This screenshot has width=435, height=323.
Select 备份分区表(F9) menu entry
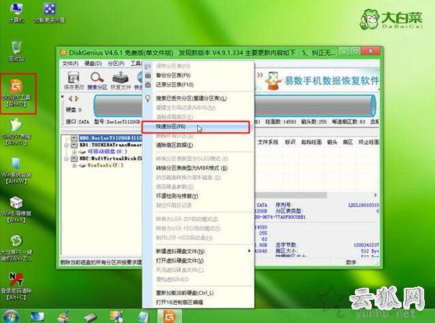click(173, 75)
